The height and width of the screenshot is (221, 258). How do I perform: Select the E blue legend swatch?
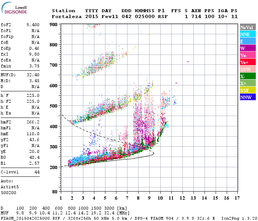(x=248, y=41)
